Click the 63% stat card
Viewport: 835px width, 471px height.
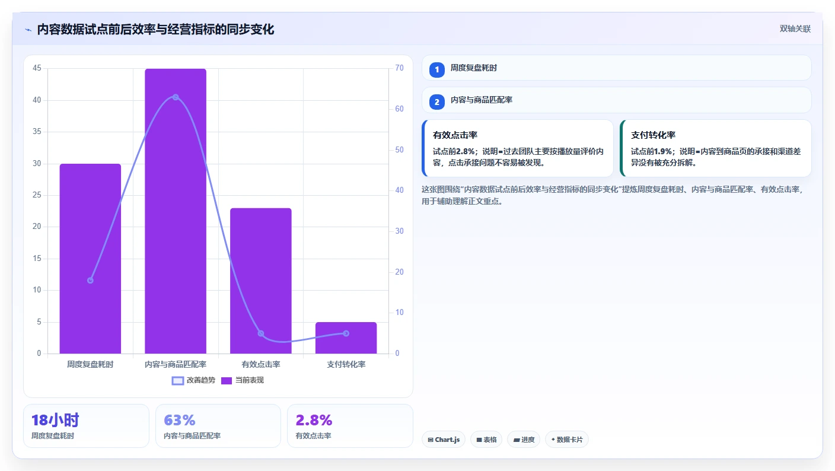click(x=218, y=426)
